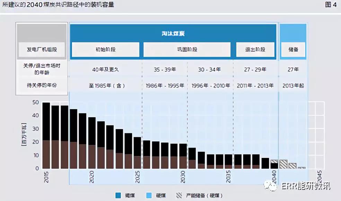
Task: Click the cell 1996年 - 2010年
Action: point(210,86)
